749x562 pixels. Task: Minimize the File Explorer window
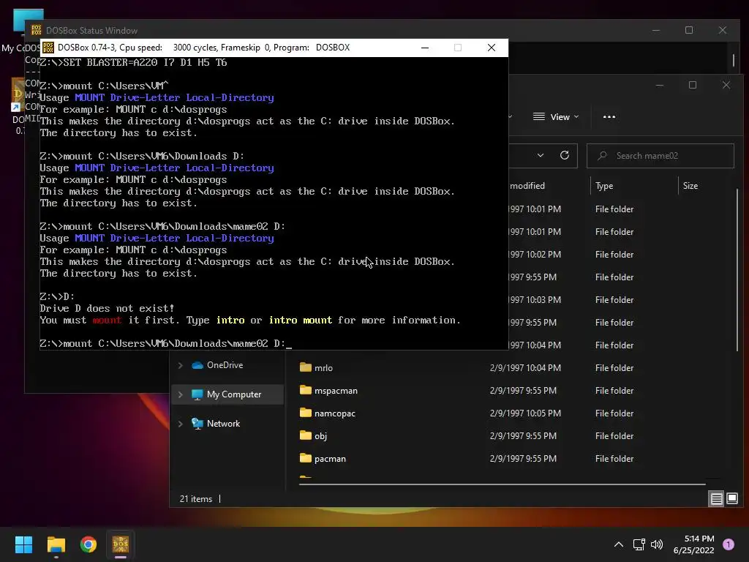tap(660, 85)
